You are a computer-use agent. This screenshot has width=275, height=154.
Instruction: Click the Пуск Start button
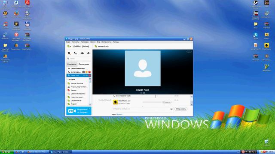click(x=7, y=152)
